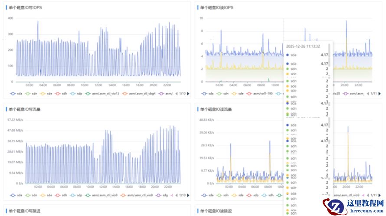Go to next legend page of read IOPS chart
Screen dimensions: 386x216
coord(379,94)
